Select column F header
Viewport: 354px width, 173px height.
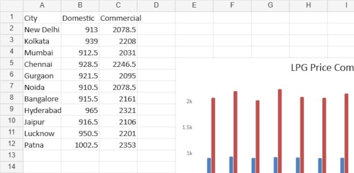coord(232,6)
